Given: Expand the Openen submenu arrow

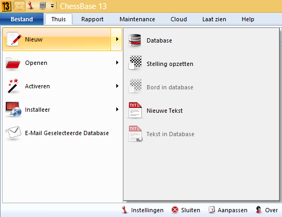Looking at the screenshot, I should tap(117, 62).
